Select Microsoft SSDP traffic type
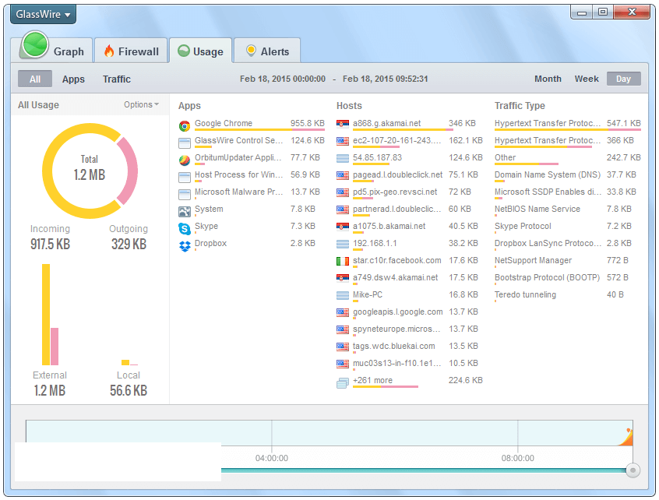The width and height of the screenshot is (659, 500). 567,192
